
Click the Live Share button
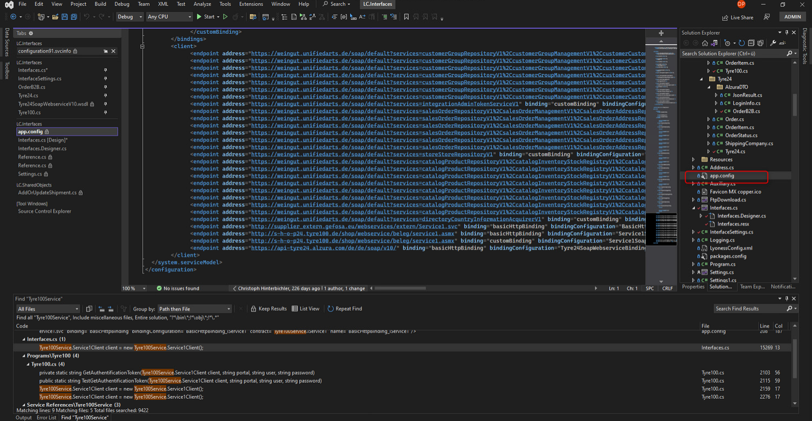point(737,17)
